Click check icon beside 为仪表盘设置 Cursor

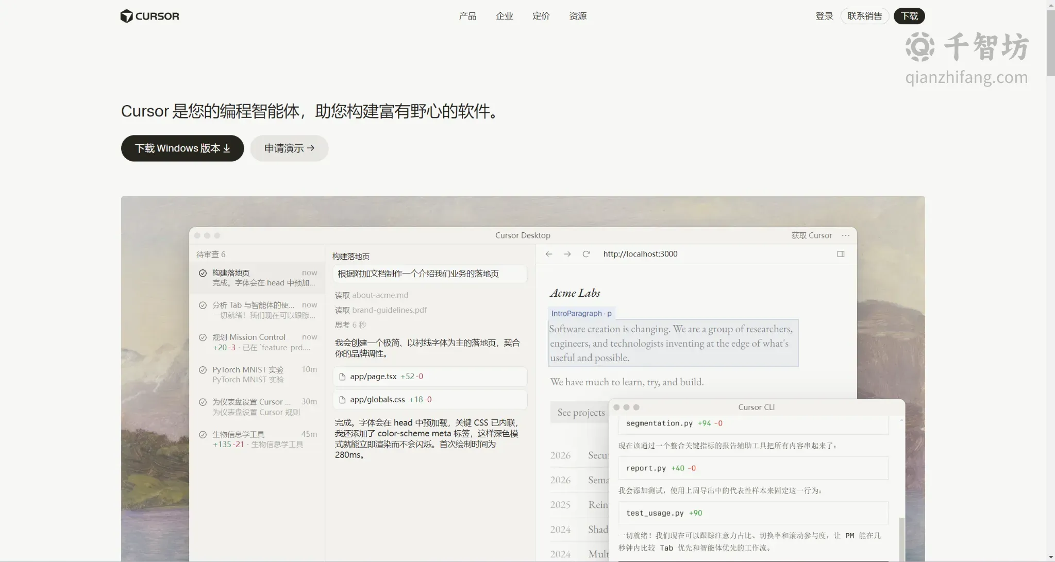click(203, 402)
